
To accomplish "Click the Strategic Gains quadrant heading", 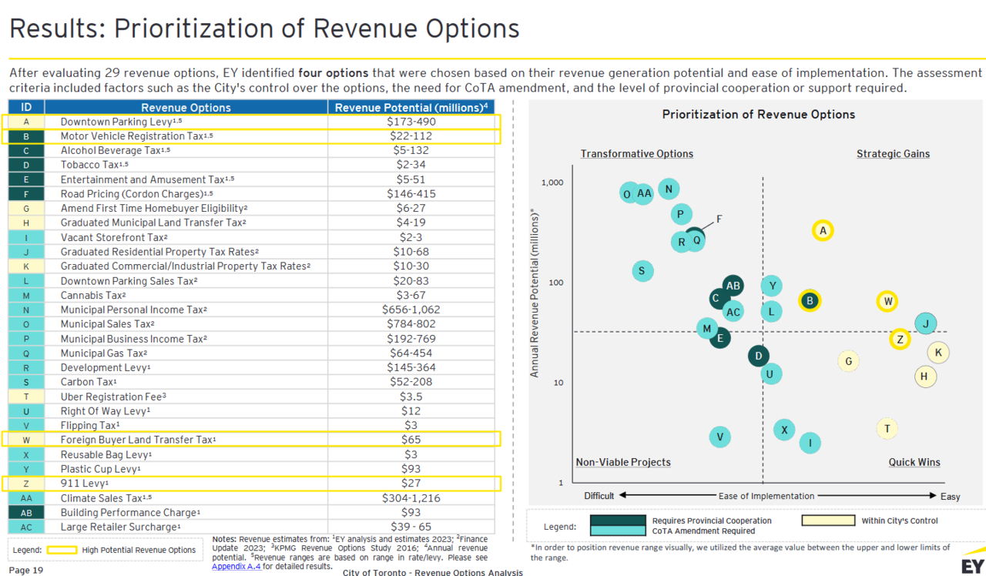I will click(x=893, y=154).
